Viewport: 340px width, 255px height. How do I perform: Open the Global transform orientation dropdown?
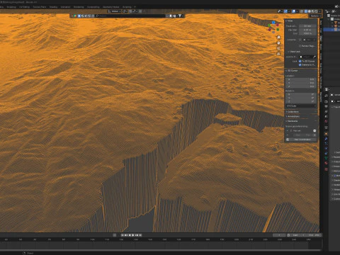[114, 11]
